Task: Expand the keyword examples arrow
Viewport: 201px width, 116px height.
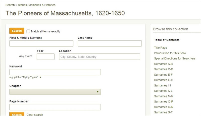Action: (40, 77)
